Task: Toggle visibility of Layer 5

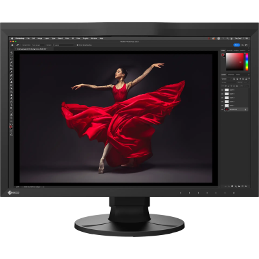Action: pyautogui.click(x=222, y=90)
